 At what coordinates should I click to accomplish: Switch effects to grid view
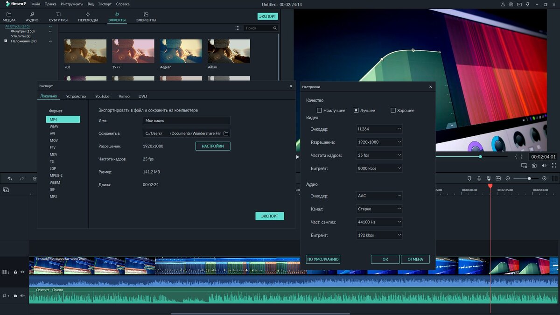237,28
